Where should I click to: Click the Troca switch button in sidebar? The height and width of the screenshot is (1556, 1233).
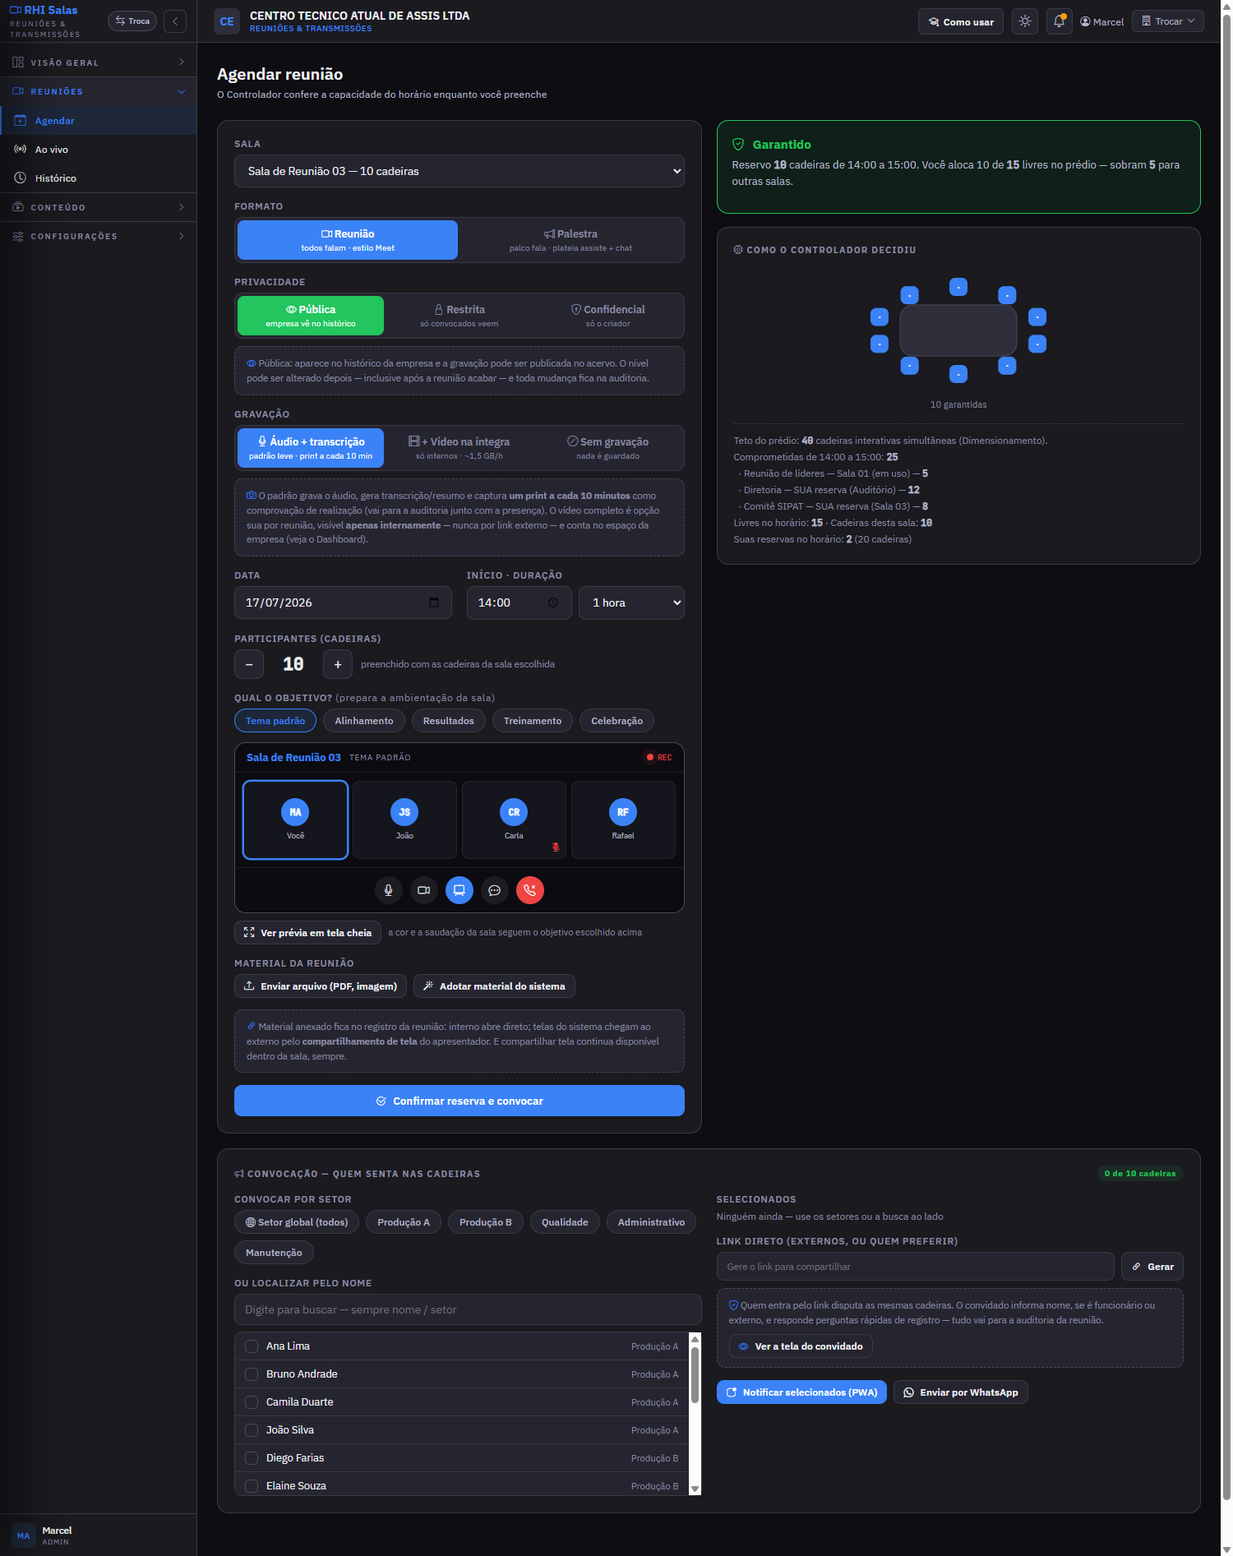click(132, 21)
